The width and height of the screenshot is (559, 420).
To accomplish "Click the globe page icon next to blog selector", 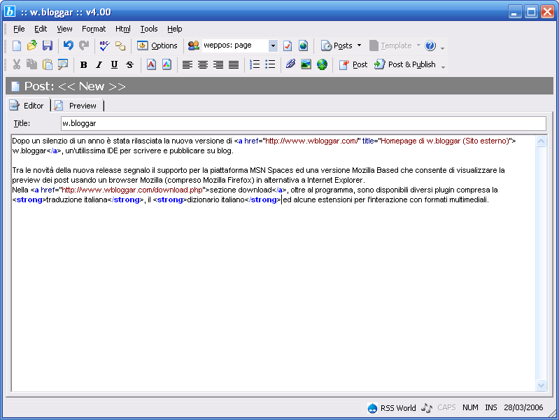I will [303, 45].
